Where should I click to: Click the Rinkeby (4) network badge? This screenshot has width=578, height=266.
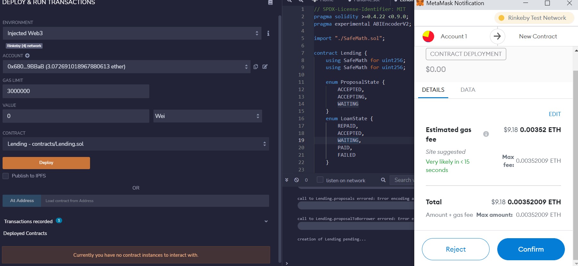(24, 46)
